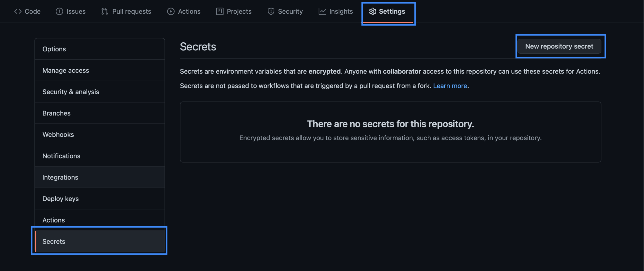644x271 pixels.
Task: Open Branches settings page
Action: pyautogui.click(x=56, y=113)
